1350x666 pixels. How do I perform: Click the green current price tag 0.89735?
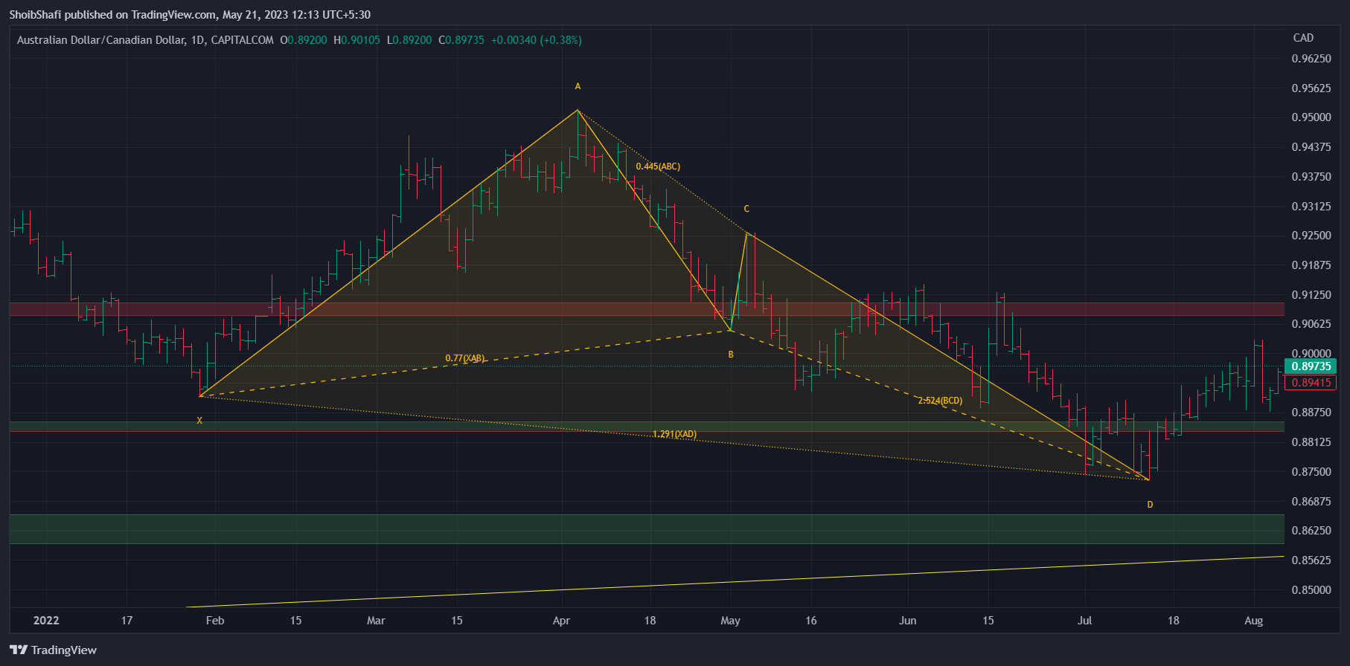click(1311, 366)
